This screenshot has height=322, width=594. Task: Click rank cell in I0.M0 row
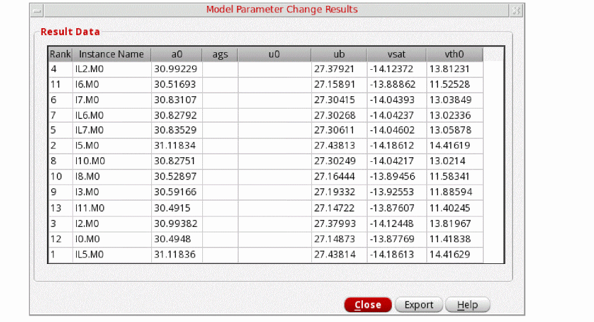pyautogui.click(x=60, y=239)
